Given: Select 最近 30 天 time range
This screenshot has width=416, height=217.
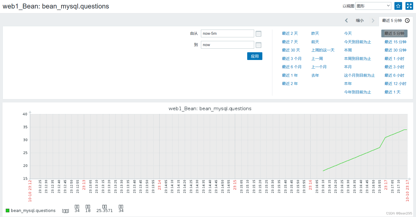Looking at the screenshot, I should click(291, 50).
